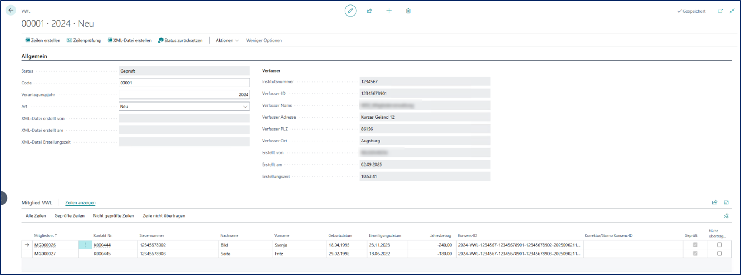Image resolution: width=741 pixels, height=275 pixels.
Task: Select 'Nicht geprüfte Zeilen' filter
Action: [x=113, y=216]
